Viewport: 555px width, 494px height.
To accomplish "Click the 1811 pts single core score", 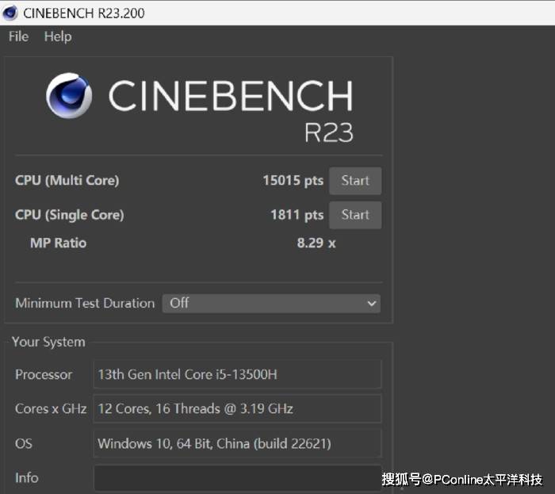I will (x=297, y=215).
